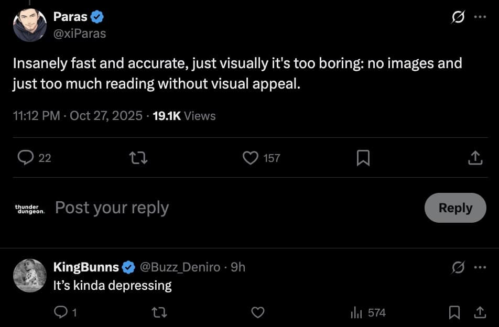Like KingBunns's reply
This screenshot has height=327, width=499.
click(x=258, y=312)
